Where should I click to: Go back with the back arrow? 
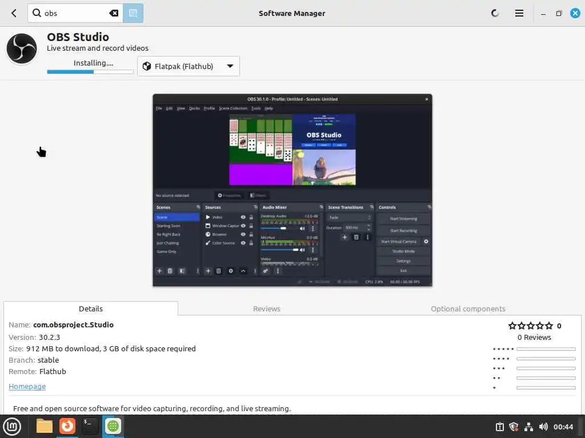pos(14,14)
